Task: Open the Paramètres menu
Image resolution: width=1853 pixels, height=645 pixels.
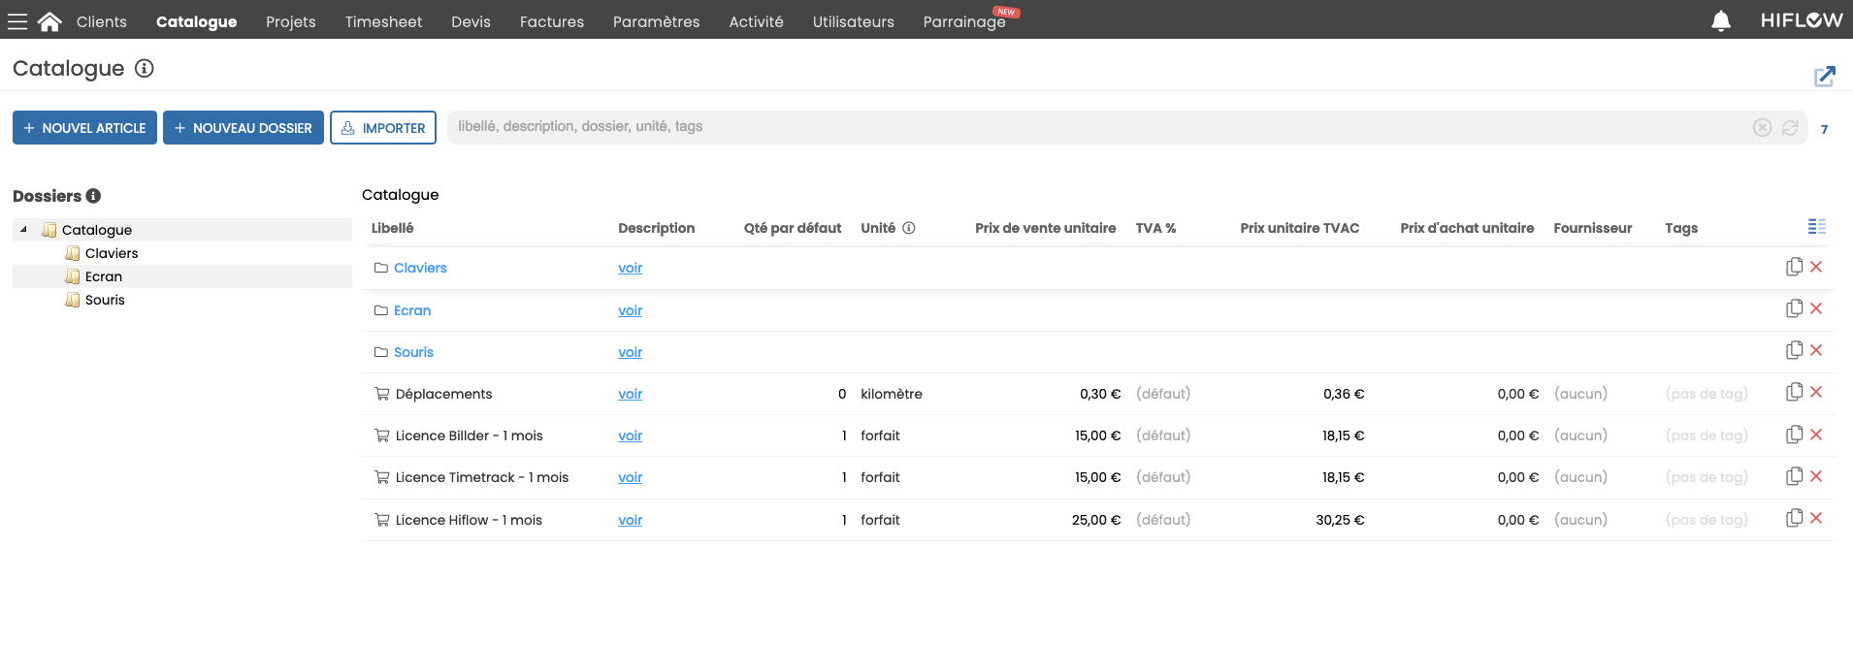Action: (657, 21)
